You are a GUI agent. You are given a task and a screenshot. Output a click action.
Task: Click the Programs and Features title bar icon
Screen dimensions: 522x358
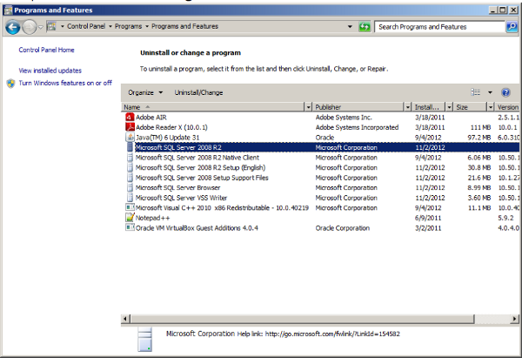click(9, 10)
